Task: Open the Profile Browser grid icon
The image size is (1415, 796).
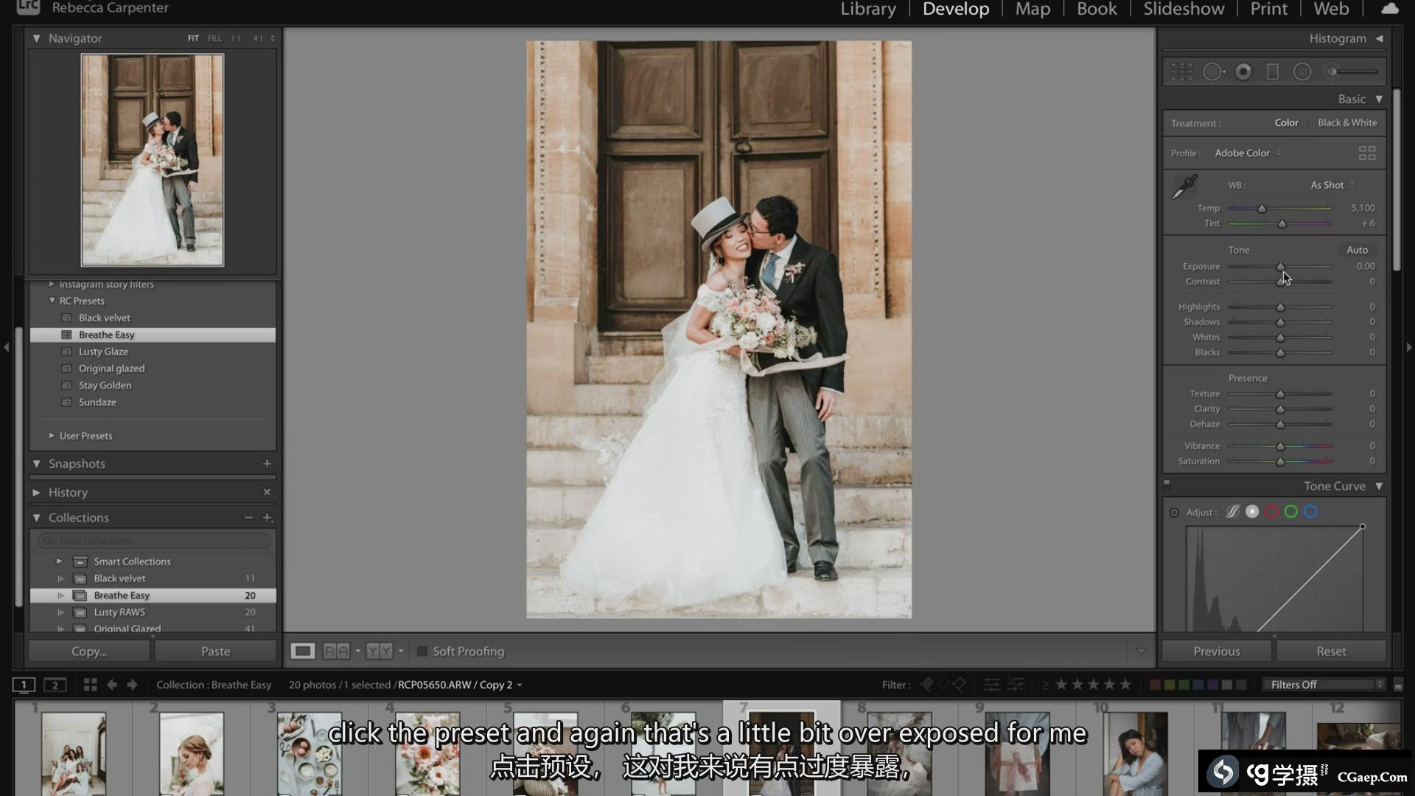Action: tap(1366, 153)
